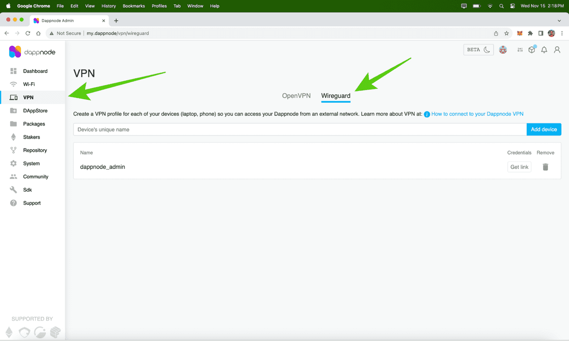Open the user profile icon top right

tap(557, 50)
